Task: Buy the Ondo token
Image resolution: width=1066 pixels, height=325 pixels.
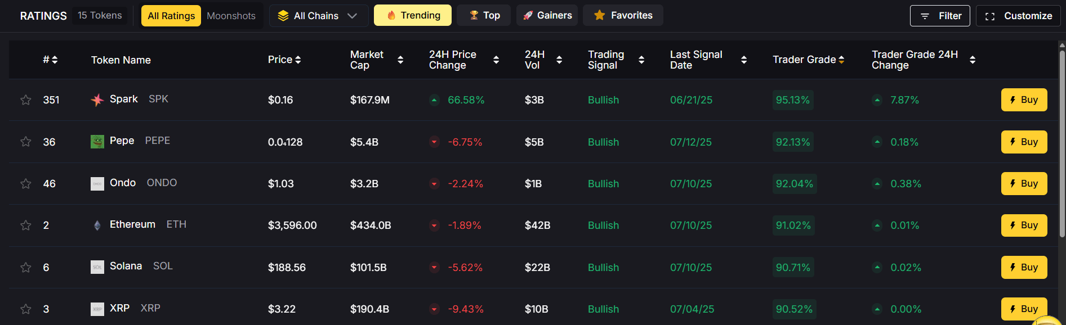Action: tap(1024, 183)
